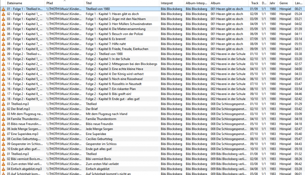This screenshot has height=175, width=305.
Task: Select 'Folge 1 - Kapitel 1: Hexen gibt es doch'
Action: coord(112,14)
